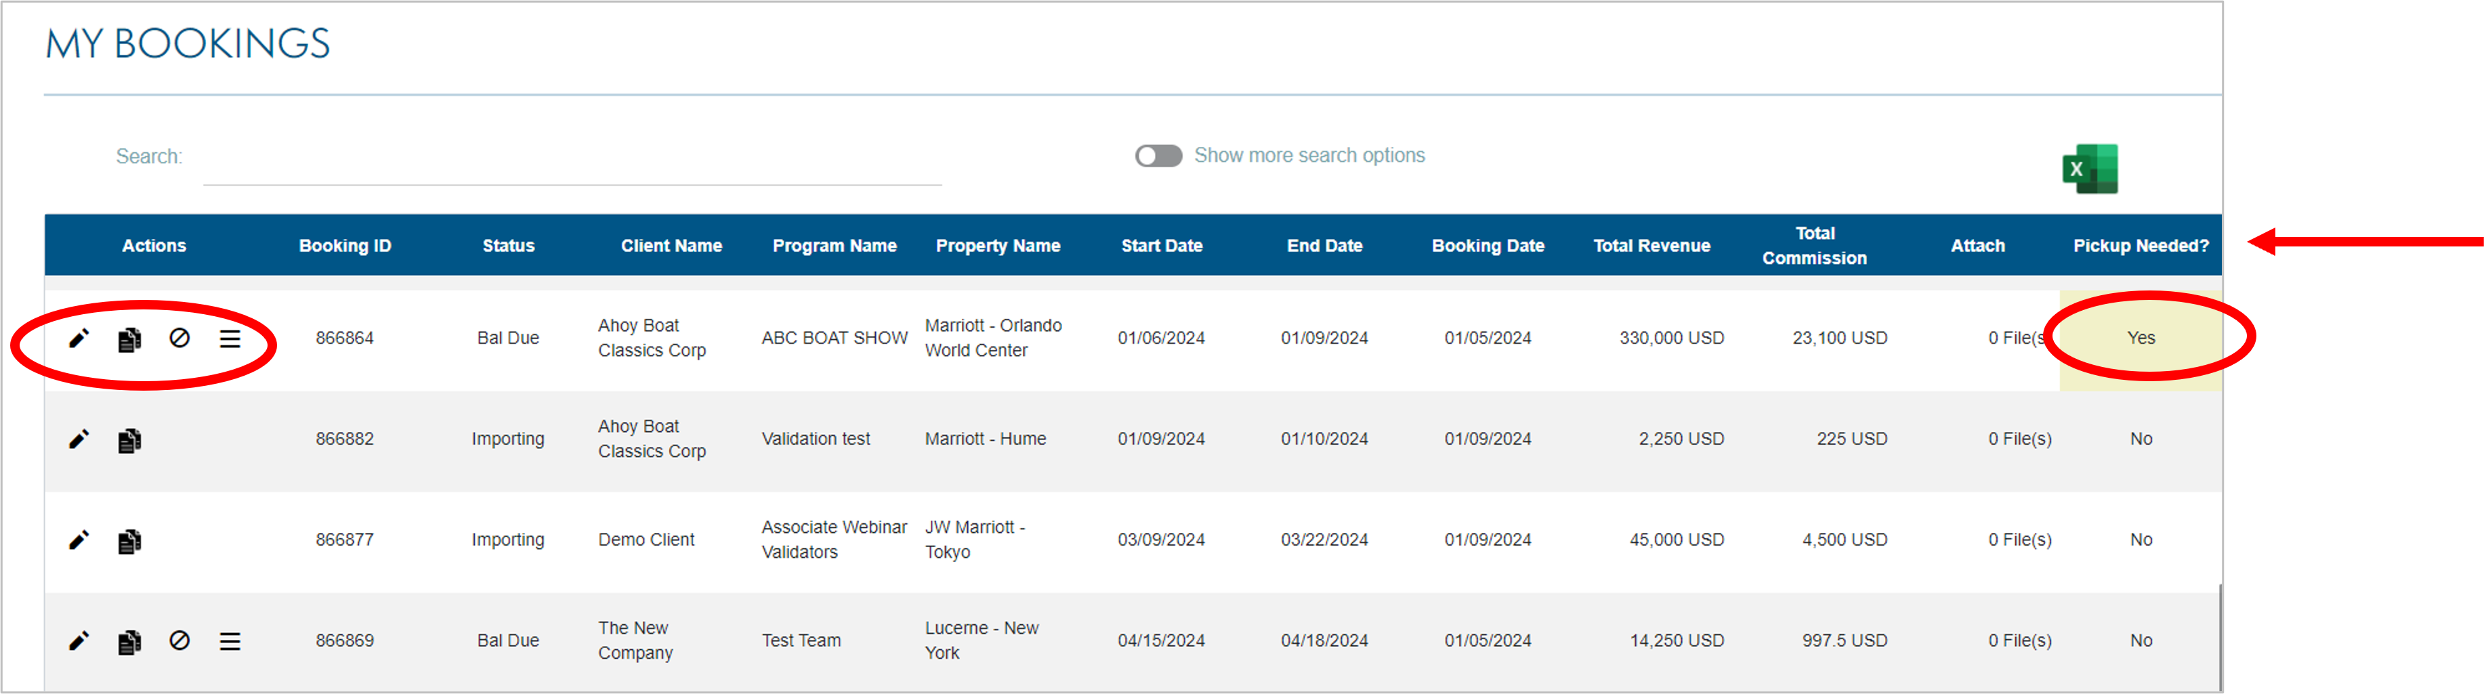Screen dimensions: 2484x694
Task: Click the Excel export icon
Action: tap(2088, 169)
